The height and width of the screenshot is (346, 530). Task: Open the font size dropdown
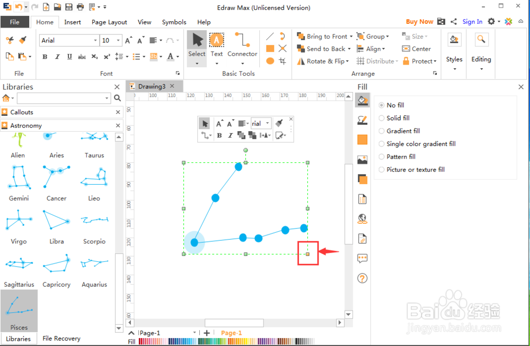[x=118, y=41]
